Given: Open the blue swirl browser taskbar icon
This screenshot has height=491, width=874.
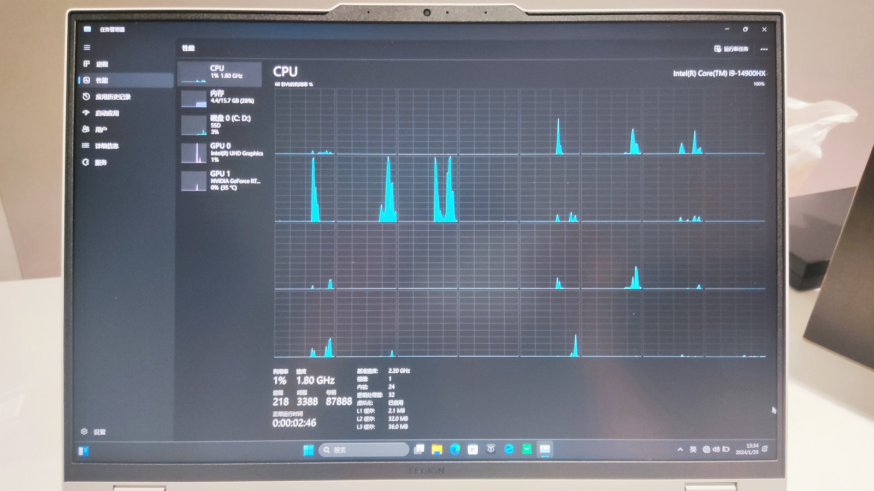Looking at the screenshot, I should (x=509, y=449).
